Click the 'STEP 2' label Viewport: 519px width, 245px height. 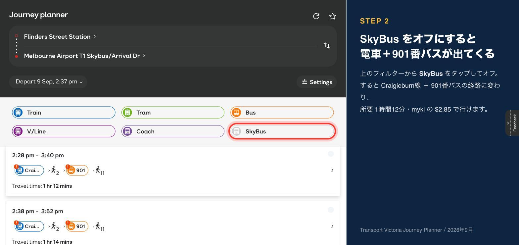[375, 21]
